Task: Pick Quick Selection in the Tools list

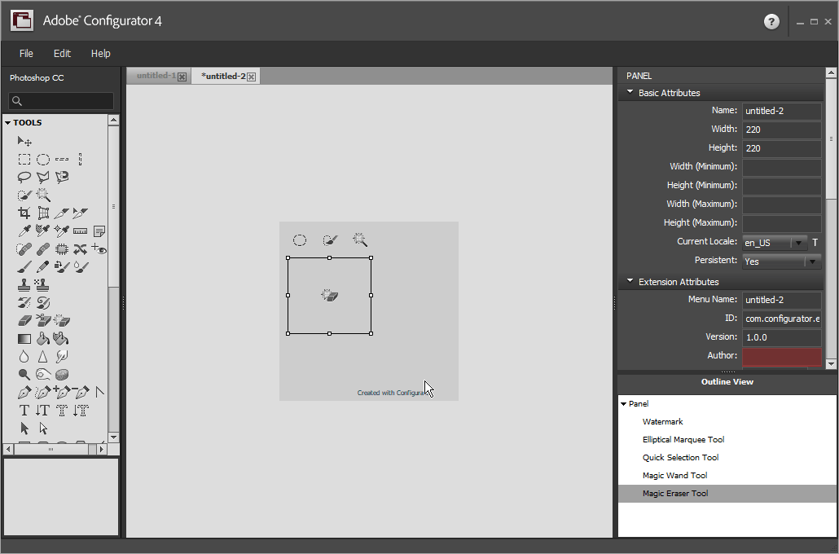Action: pyautogui.click(x=24, y=196)
